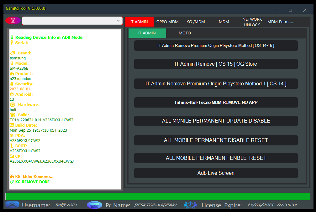Click the green checkmark beside KG REMOVE DONE
This screenshot has height=212, width=316.
pos(12,182)
